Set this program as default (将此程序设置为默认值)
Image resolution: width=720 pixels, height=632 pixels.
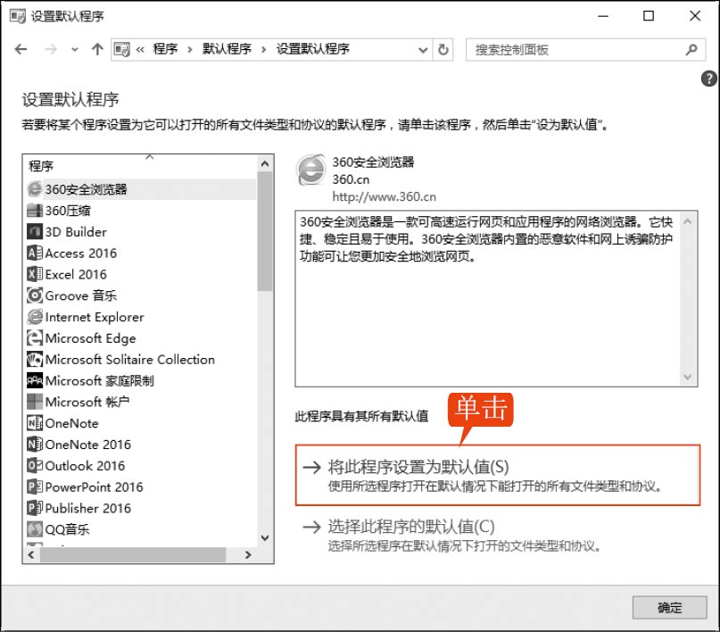tap(498, 475)
